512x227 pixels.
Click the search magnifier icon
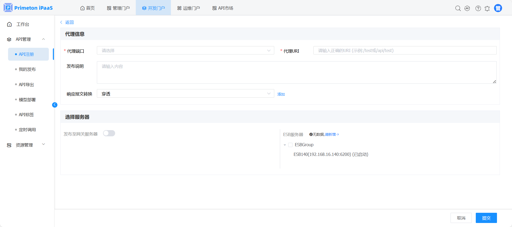coord(458,8)
